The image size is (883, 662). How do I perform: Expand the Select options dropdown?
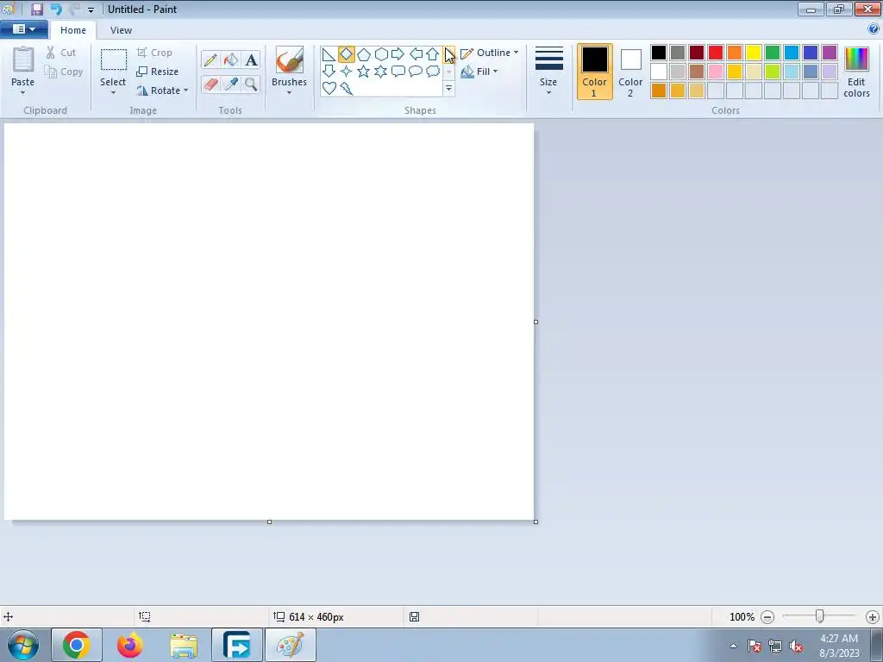click(x=113, y=93)
